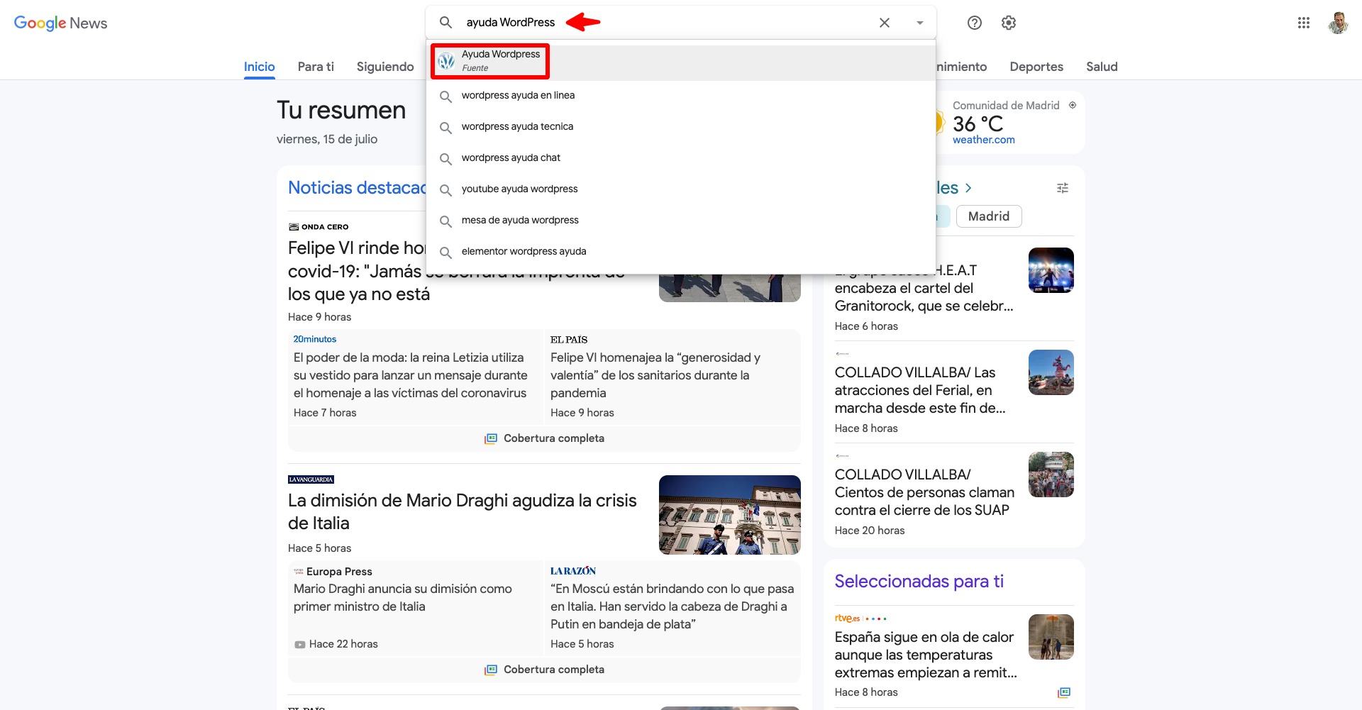Select the Madrid location chip
Image resolution: width=1362 pixels, height=710 pixels.
[988, 216]
